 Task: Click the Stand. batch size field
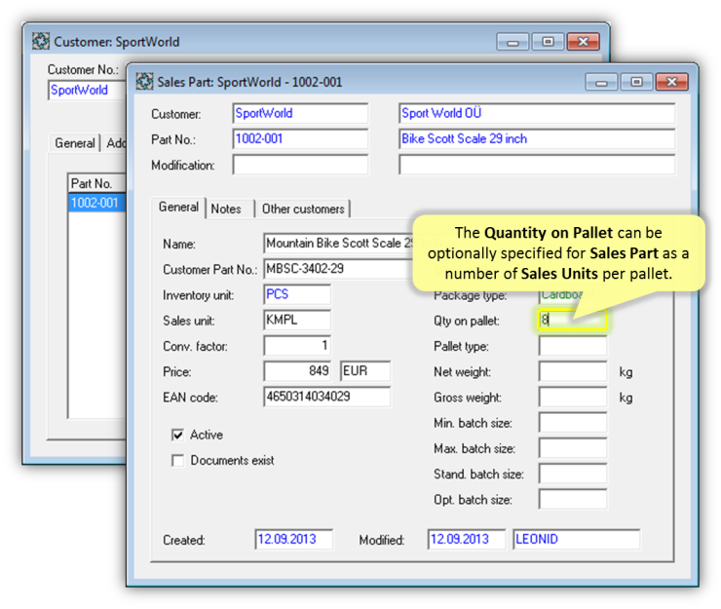click(573, 474)
